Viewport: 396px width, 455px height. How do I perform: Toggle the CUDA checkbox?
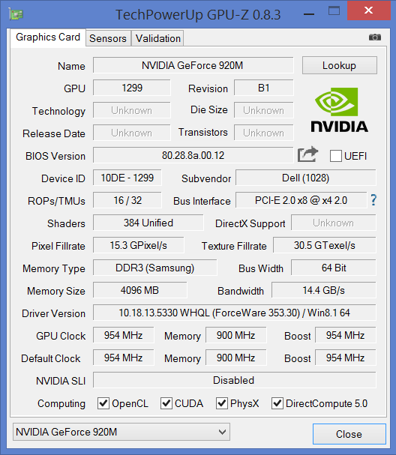point(166,403)
